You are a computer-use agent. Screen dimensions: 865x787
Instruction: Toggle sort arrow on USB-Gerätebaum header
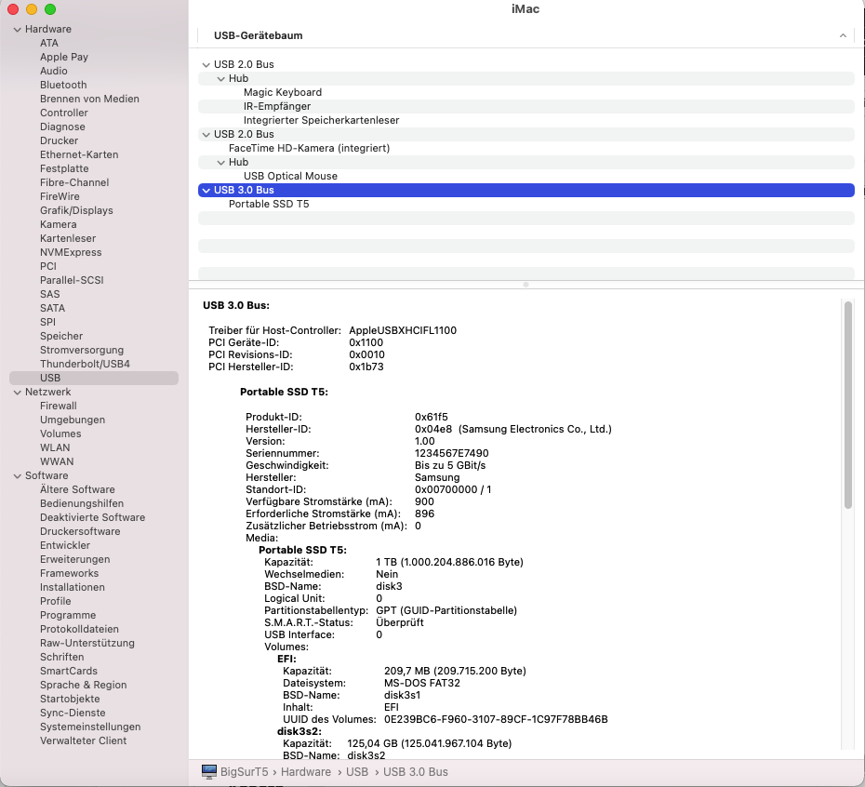pos(843,35)
